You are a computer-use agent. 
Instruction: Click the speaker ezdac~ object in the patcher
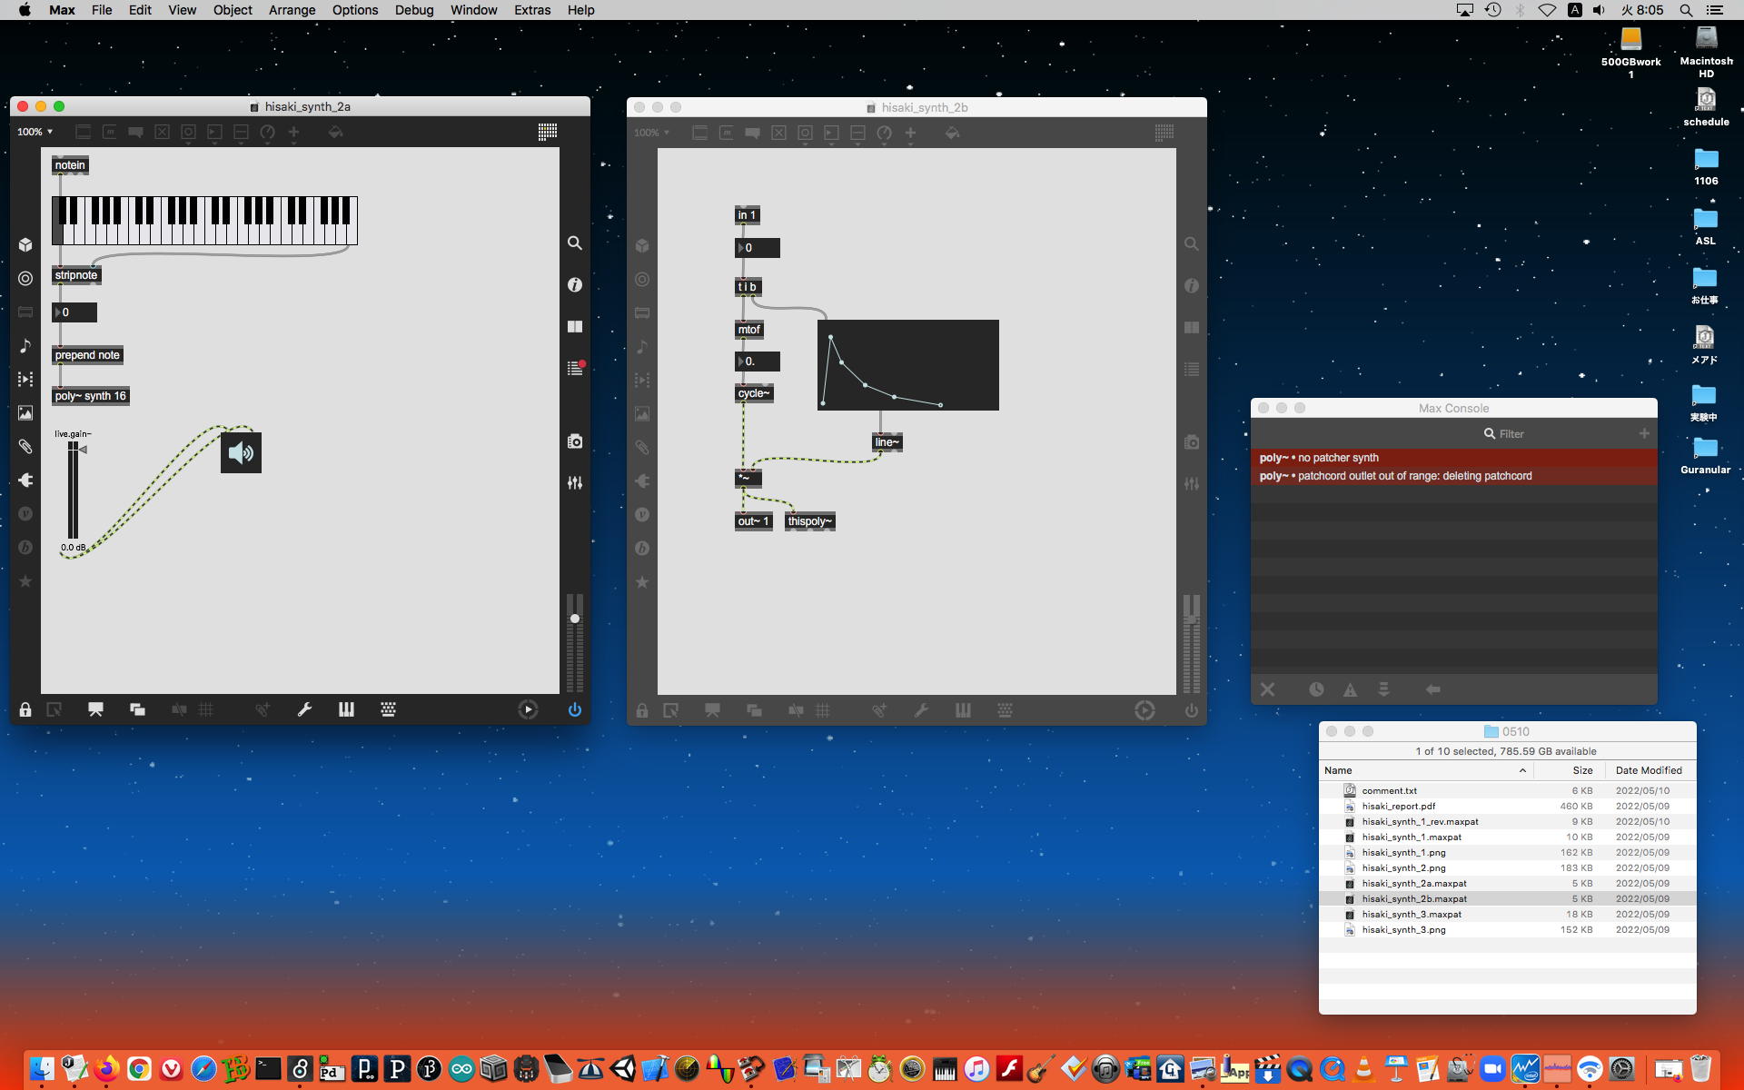click(241, 452)
